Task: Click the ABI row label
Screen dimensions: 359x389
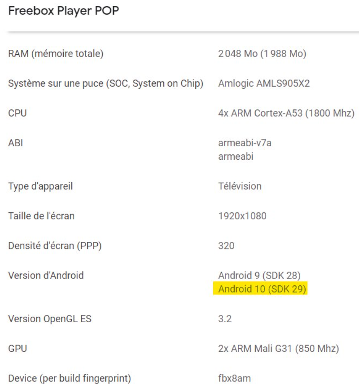Action: pos(16,143)
